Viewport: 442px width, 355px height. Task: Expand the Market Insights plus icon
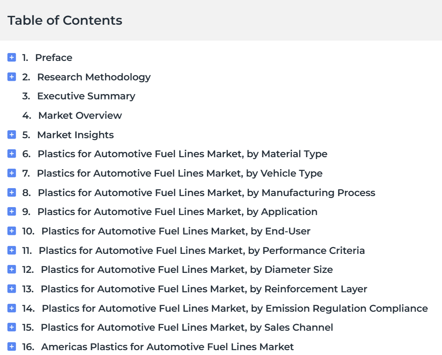click(12, 135)
